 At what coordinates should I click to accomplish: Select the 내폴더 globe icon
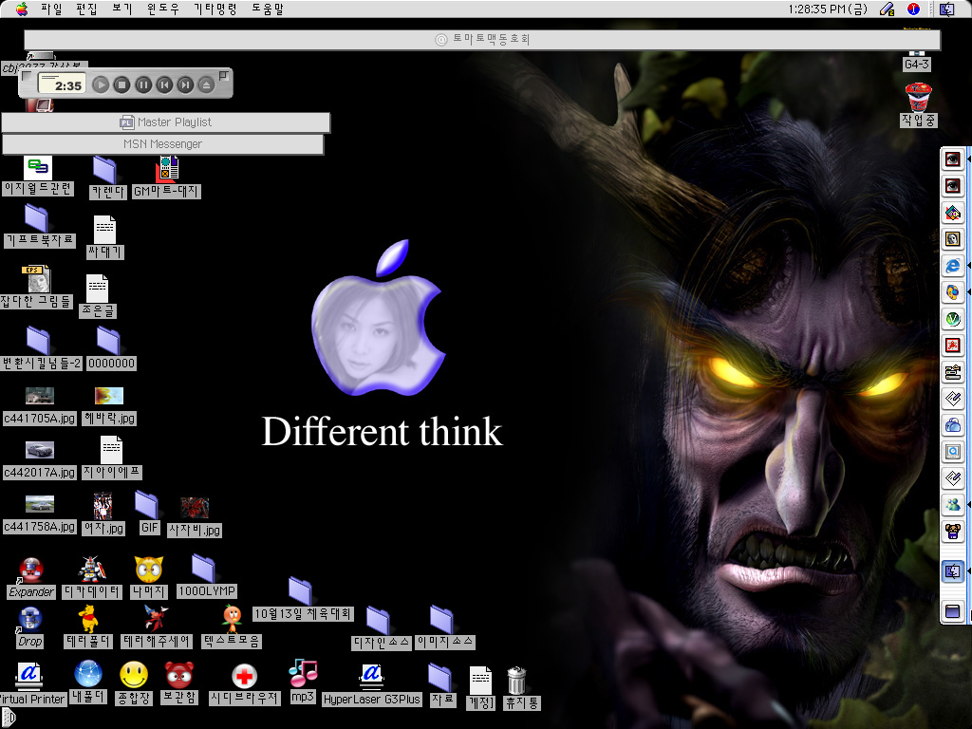(88, 674)
